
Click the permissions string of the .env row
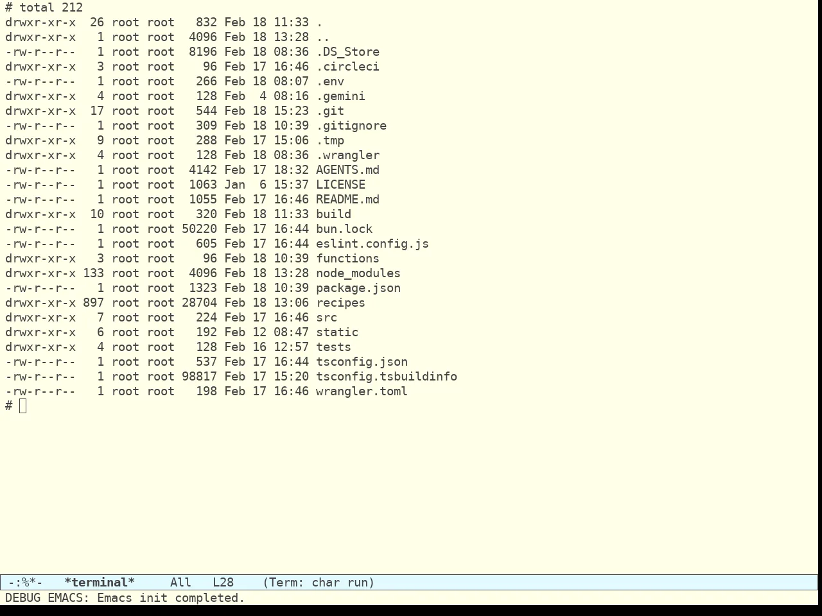tap(40, 81)
